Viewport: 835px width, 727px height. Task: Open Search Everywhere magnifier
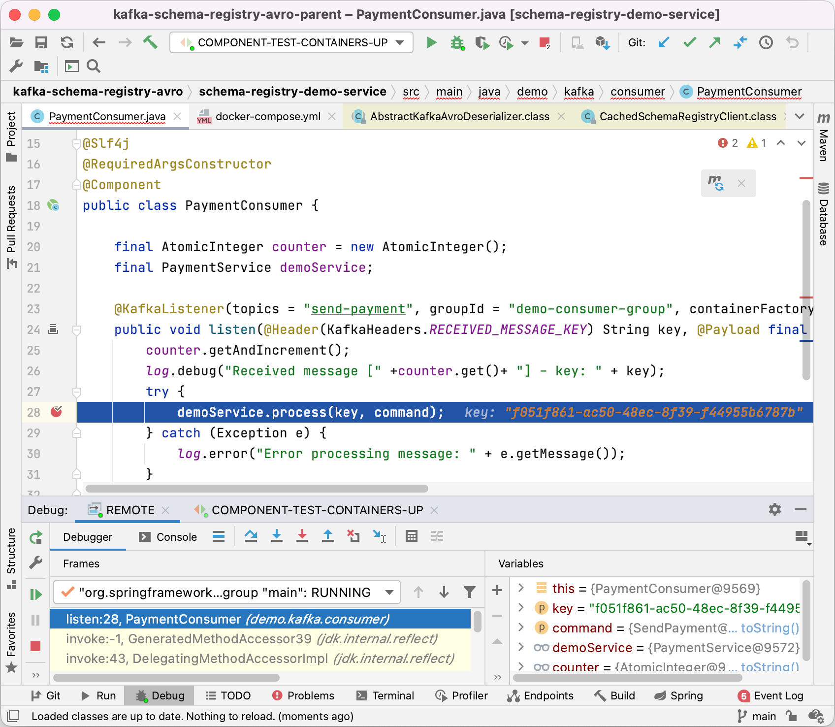(x=94, y=66)
